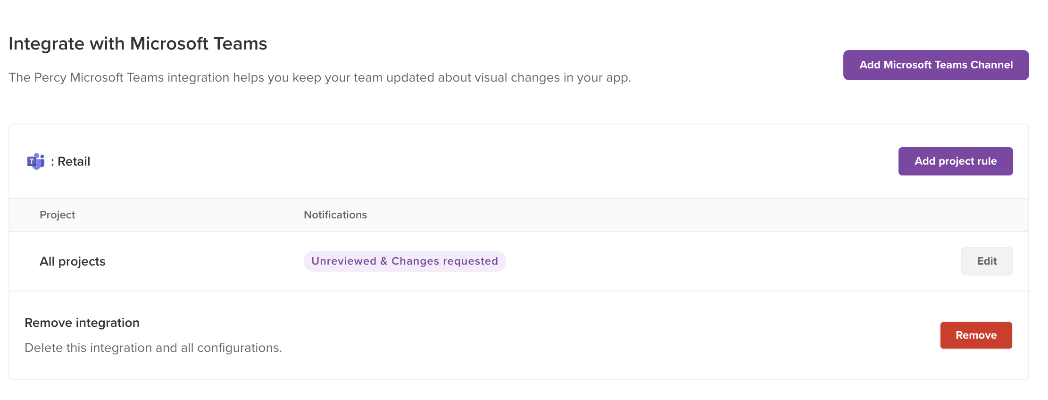Screen dimensions: 1048x400
Task: Add a Microsoft Teams Channel
Action: point(936,65)
